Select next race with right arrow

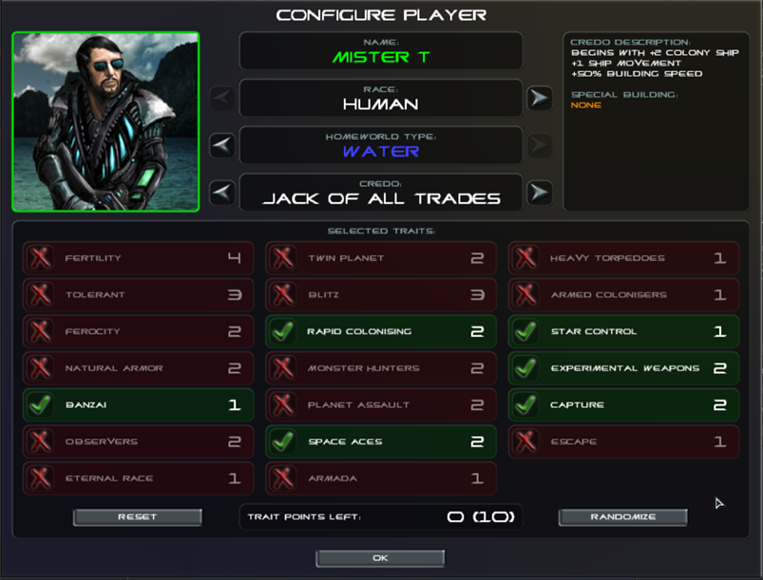540,98
